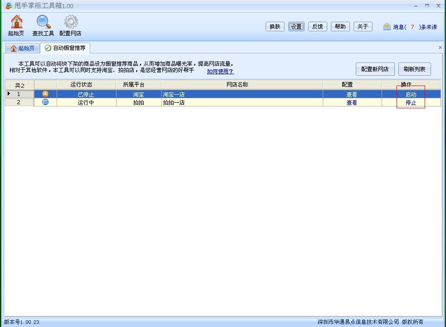Open the 设置 settings button
This screenshot has height=327, width=446.
point(296,26)
